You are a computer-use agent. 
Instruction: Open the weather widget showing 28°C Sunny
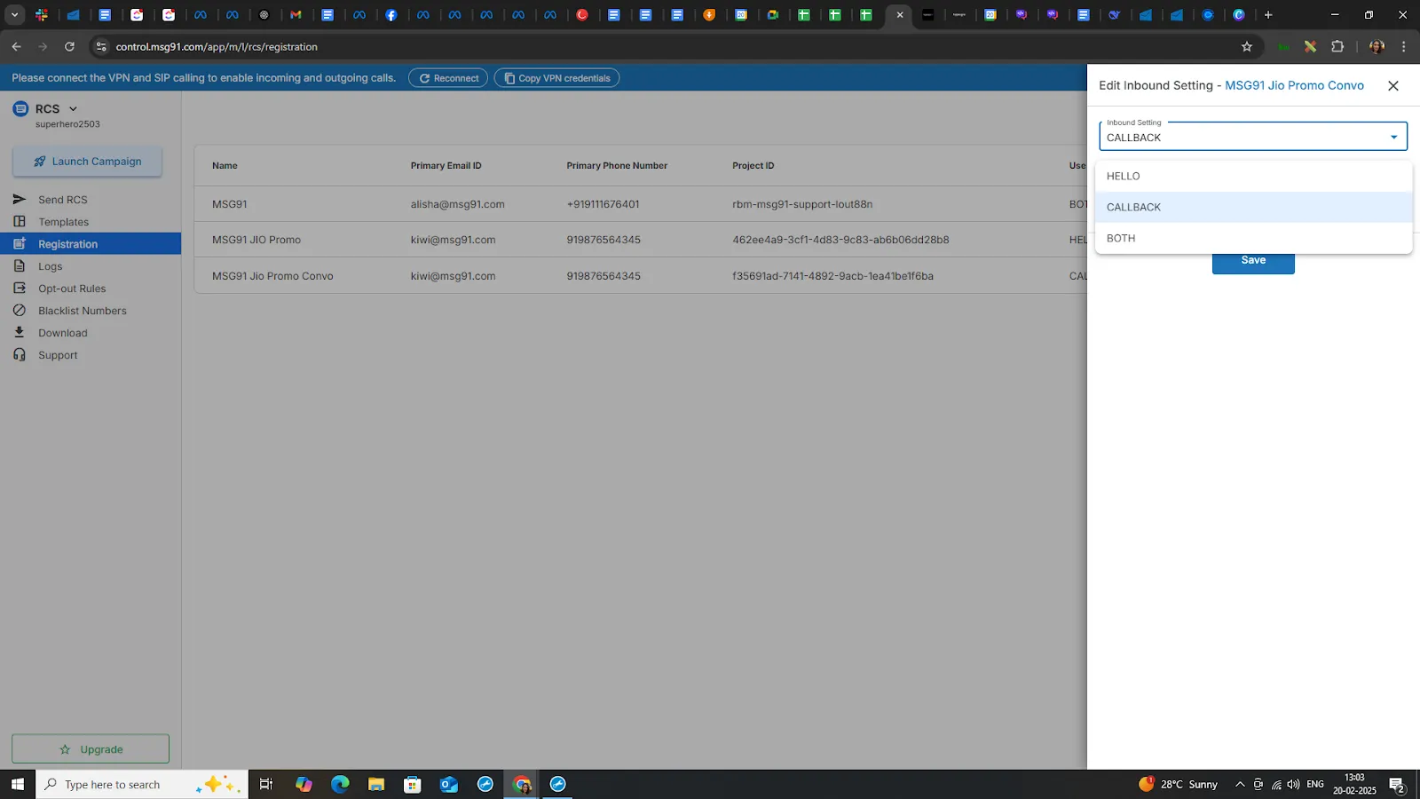click(x=1178, y=784)
